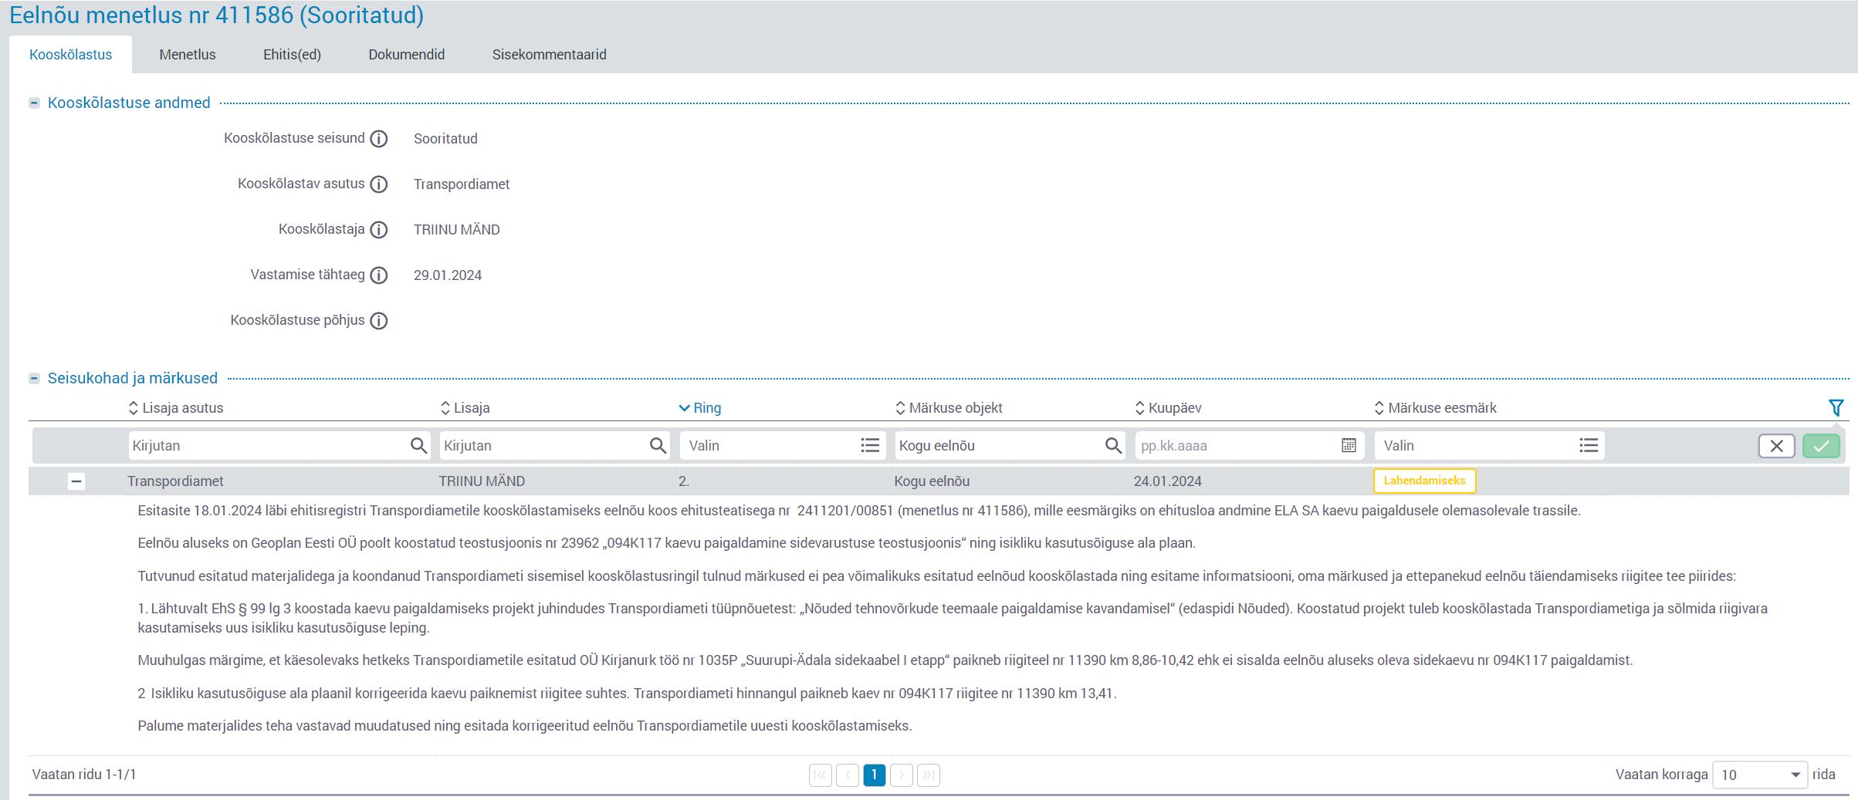Search icon in Lisaja filter
The width and height of the screenshot is (1858, 800).
tap(658, 446)
